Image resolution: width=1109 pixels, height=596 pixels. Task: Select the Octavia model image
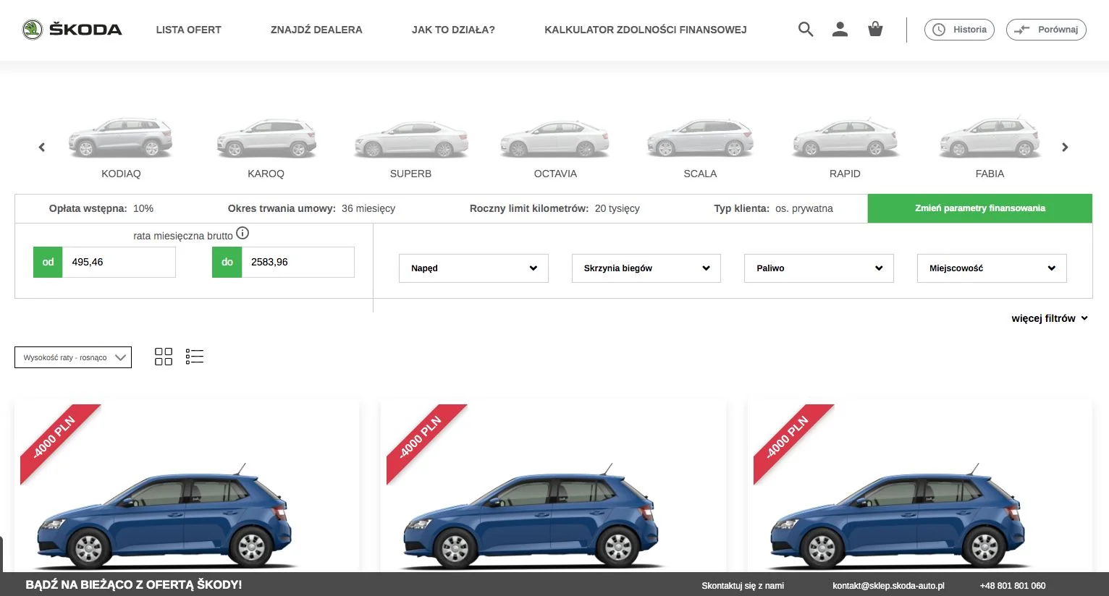click(x=555, y=139)
